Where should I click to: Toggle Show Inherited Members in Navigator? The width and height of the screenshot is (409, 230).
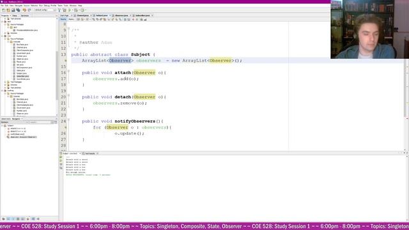click(x=3, y=218)
